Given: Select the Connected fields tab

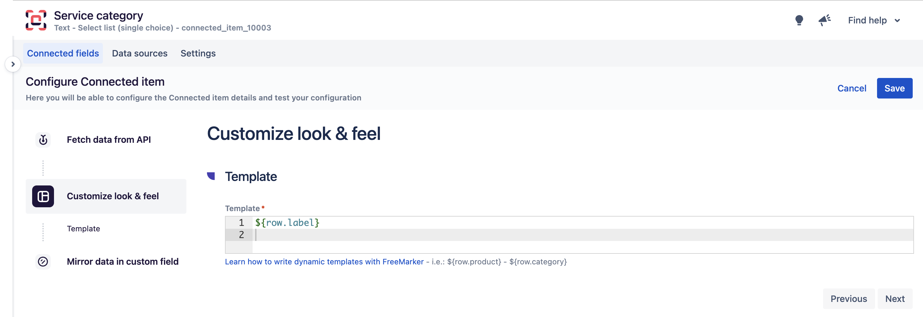Looking at the screenshot, I should (x=63, y=53).
